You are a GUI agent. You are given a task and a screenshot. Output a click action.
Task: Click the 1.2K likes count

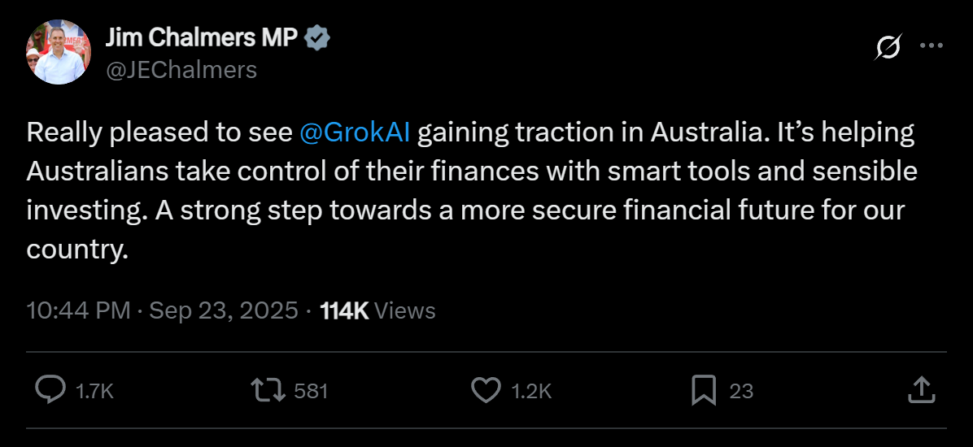[x=531, y=391]
